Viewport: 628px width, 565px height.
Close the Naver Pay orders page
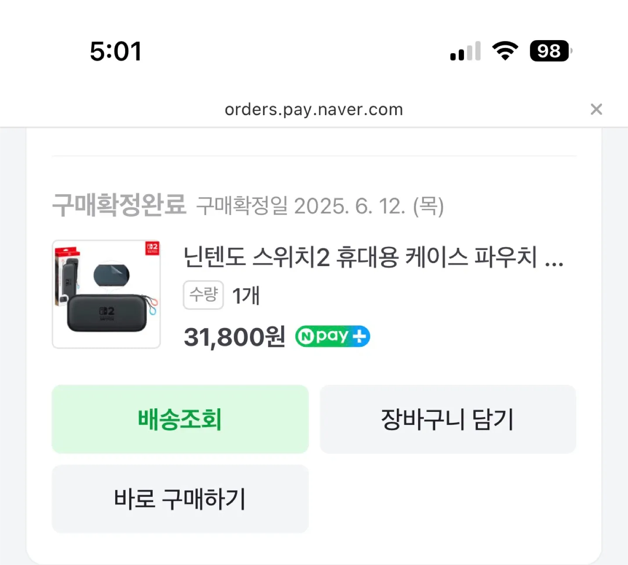coord(596,109)
